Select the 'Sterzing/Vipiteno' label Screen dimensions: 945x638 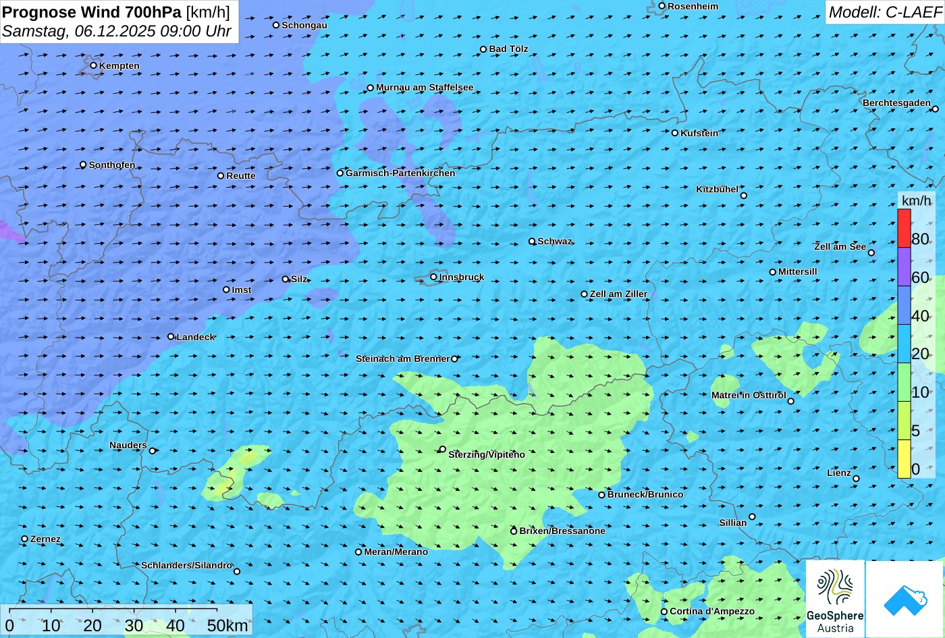click(487, 455)
